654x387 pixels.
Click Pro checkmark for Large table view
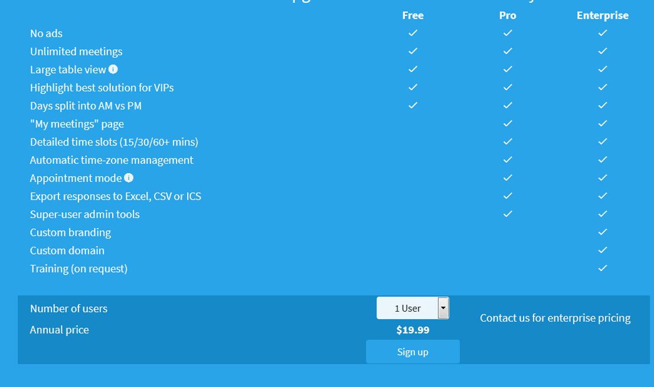[x=508, y=69]
